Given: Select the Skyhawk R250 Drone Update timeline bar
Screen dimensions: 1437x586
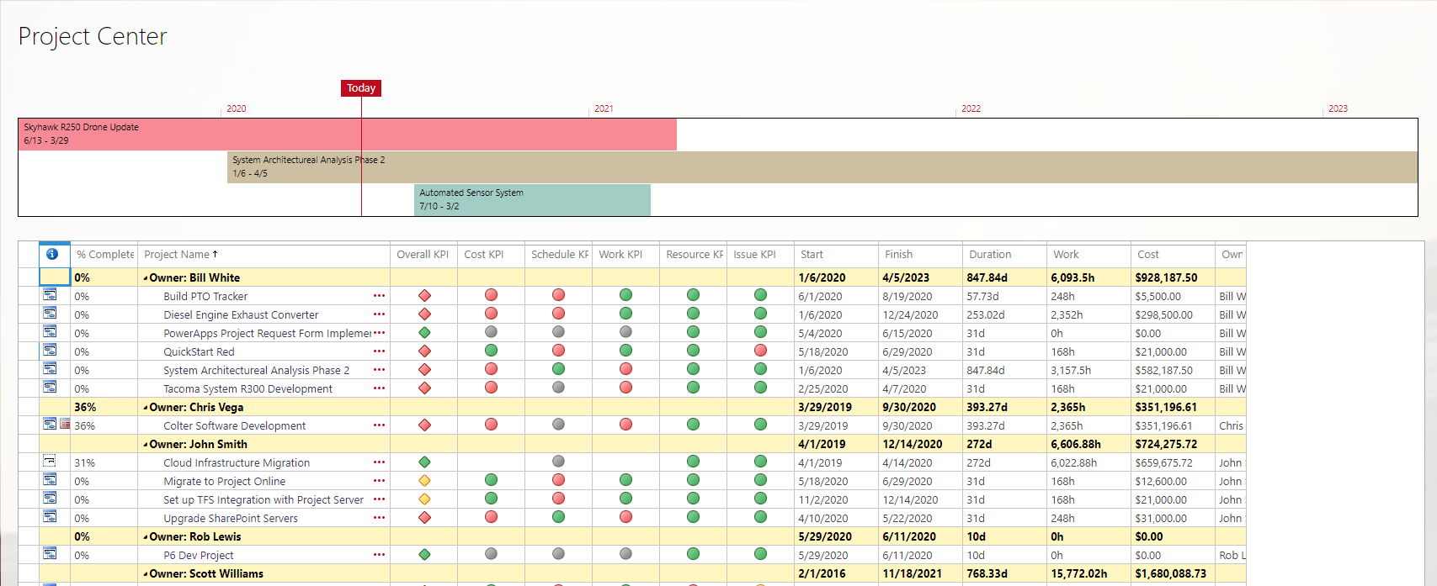Looking at the screenshot, I should [x=347, y=134].
